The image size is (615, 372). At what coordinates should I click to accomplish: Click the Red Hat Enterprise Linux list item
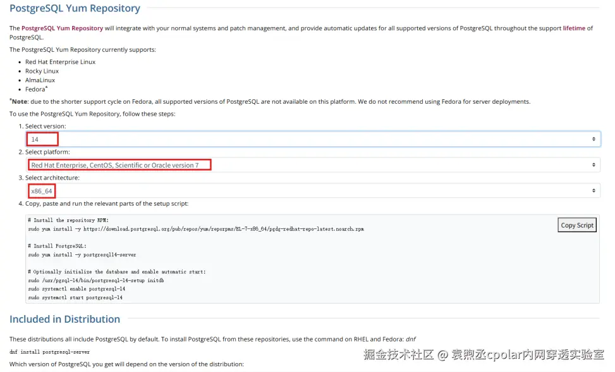click(61, 62)
